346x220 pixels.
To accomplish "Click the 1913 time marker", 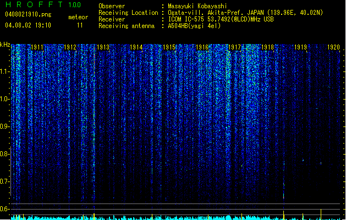I will (103, 47).
